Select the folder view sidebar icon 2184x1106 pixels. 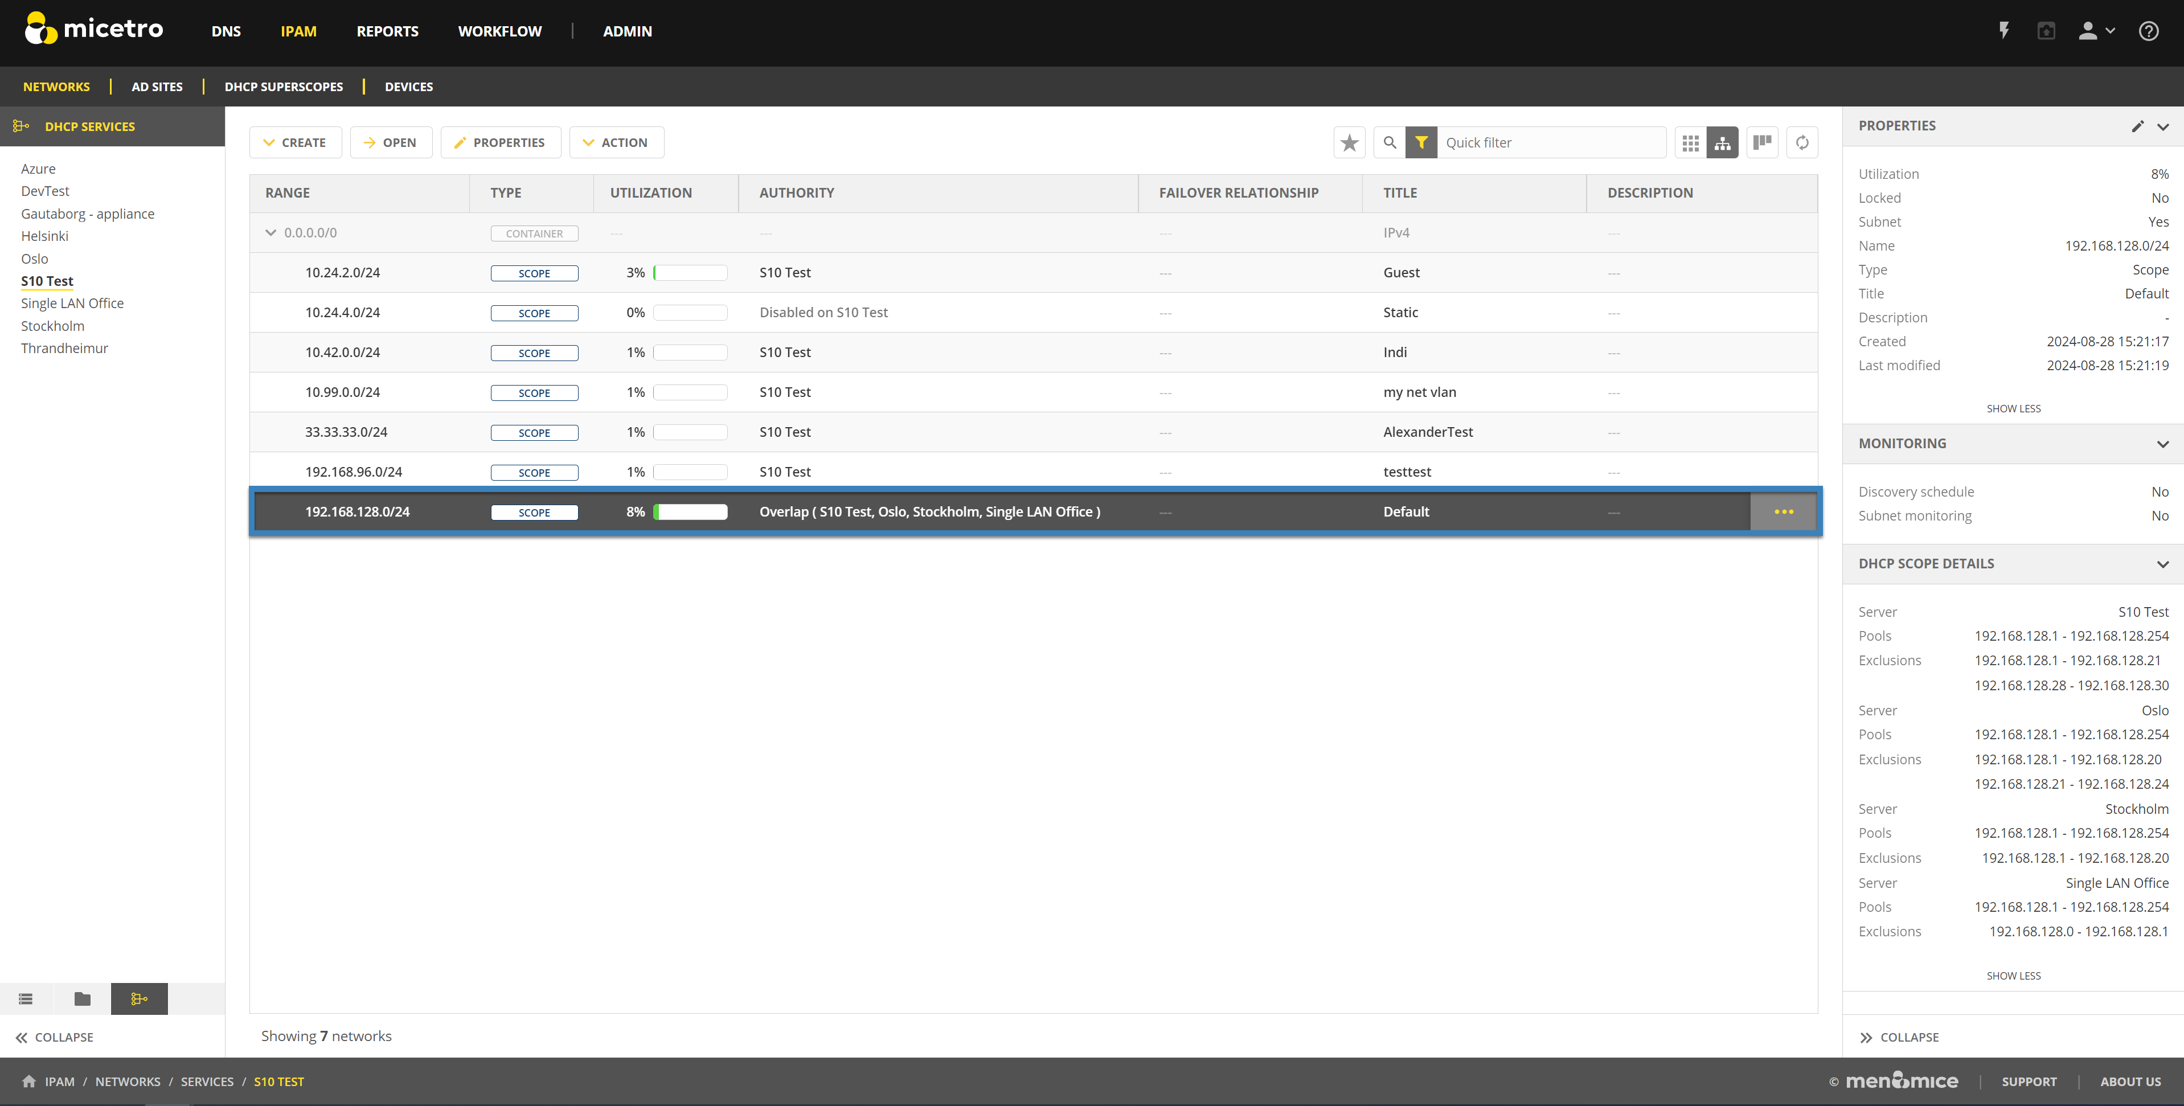click(82, 998)
